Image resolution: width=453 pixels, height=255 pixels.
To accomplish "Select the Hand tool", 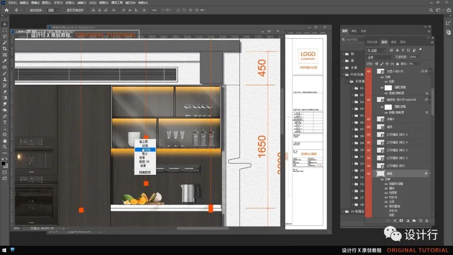I will [5, 141].
